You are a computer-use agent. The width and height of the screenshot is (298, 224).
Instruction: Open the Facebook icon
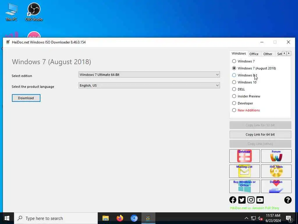click(233, 200)
